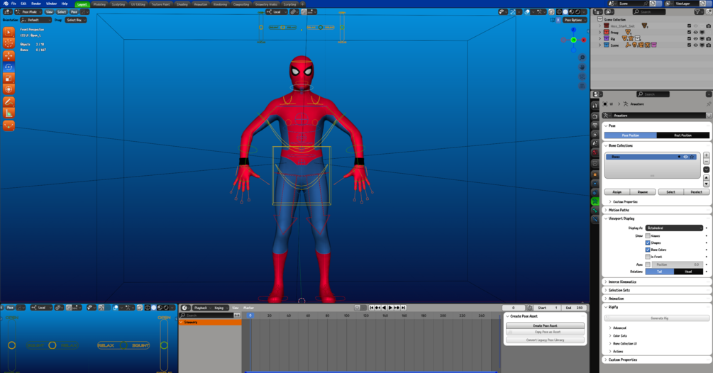Screen dimensions: 713x373
Task: Click the timeline End frame field
Action: [575, 308]
